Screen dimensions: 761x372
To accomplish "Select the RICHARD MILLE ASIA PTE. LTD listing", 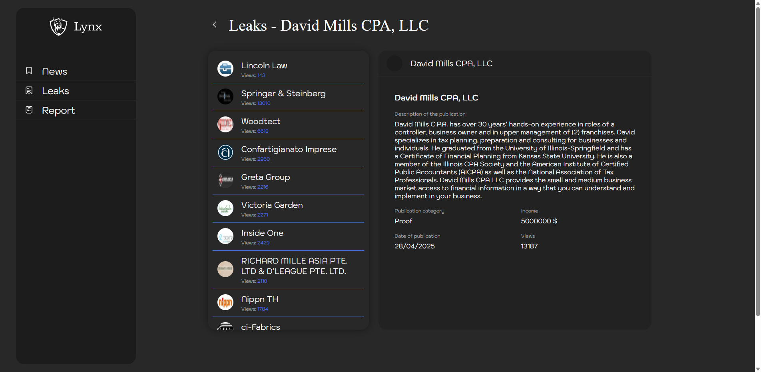I will click(x=294, y=266).
